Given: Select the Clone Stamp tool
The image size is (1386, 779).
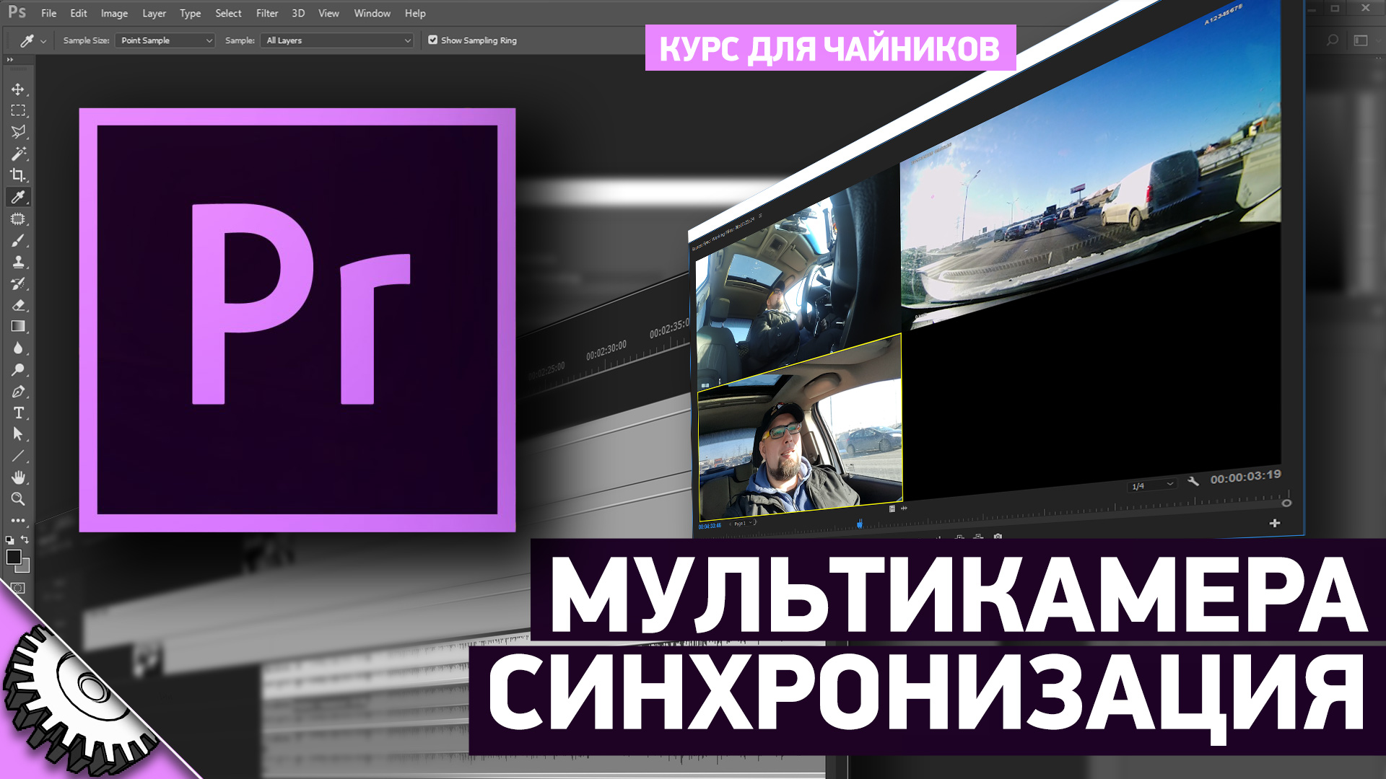Looking at the screenshot, I should pos(18,262).
